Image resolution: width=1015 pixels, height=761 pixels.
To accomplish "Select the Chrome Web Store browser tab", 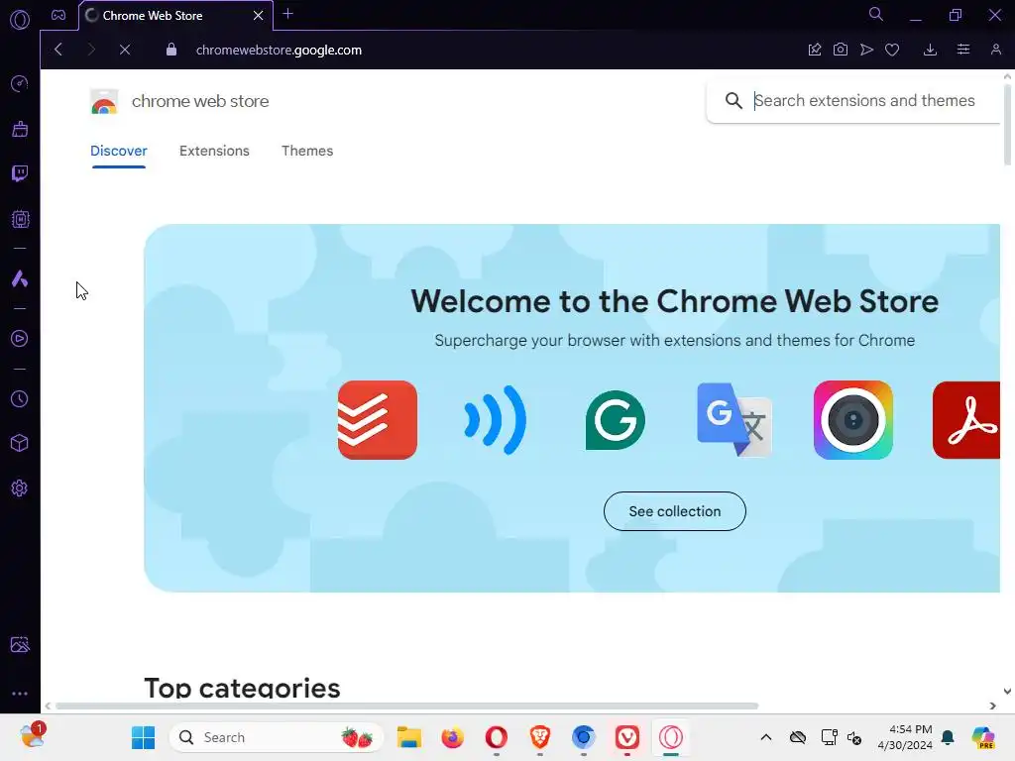I will [175, 16].
